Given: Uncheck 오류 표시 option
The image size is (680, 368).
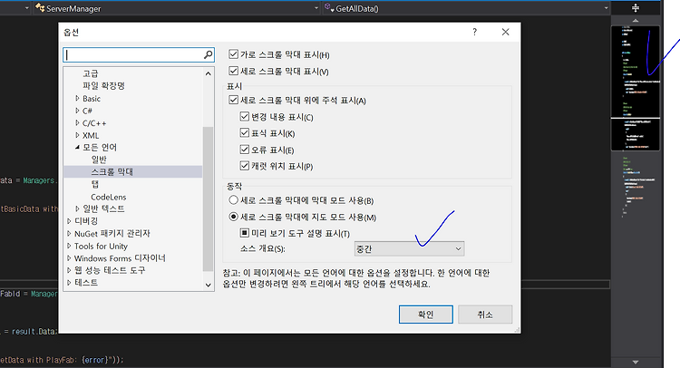Looking at the screenshot, I should click(245, 150).
